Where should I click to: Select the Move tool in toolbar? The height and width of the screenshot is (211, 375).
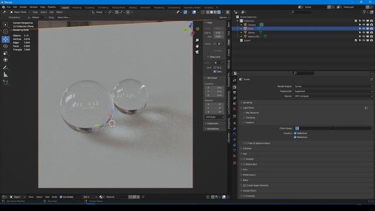[5, 39]
